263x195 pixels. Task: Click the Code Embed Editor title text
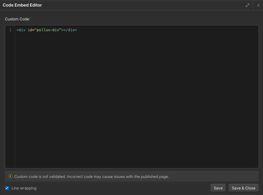[22, 5]
